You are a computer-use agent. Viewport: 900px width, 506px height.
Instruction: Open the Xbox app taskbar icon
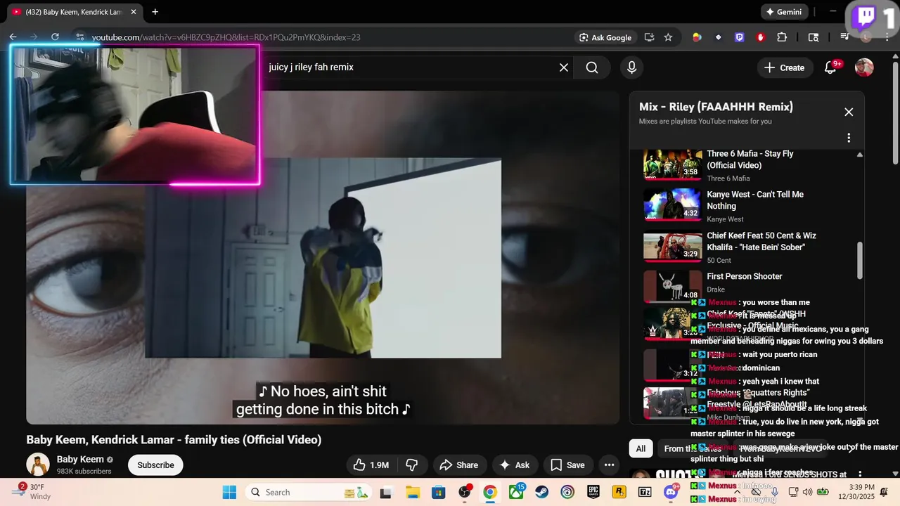pyautogui.click(x=516, y=492)
